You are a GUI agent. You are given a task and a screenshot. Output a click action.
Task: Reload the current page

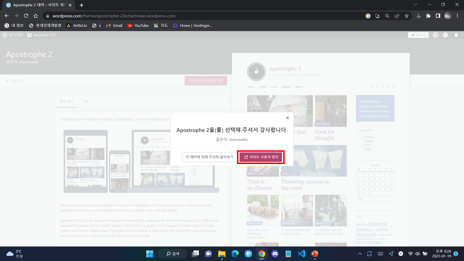(x=26, y=16)
